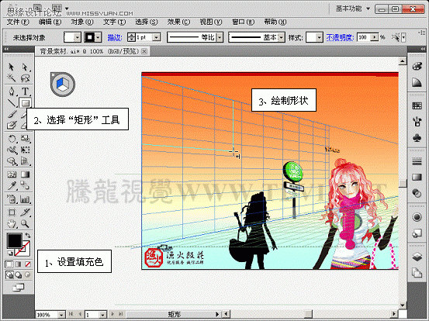The width and height of the screenshot is (429, 321).
Task: Select the Mesh tool
Action: point(11,174)
